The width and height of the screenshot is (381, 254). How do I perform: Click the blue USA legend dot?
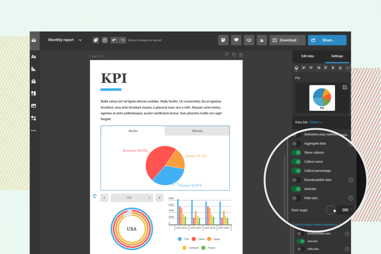180,239
